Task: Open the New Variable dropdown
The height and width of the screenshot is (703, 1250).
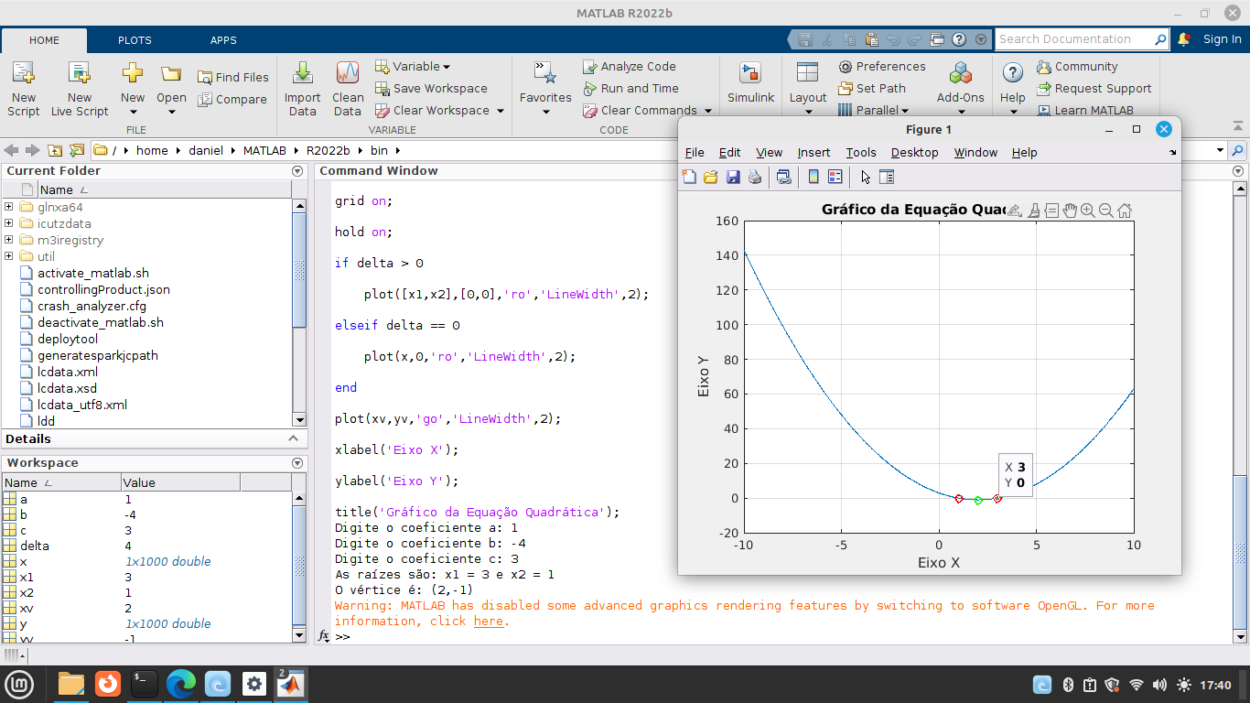Action: 413,66
